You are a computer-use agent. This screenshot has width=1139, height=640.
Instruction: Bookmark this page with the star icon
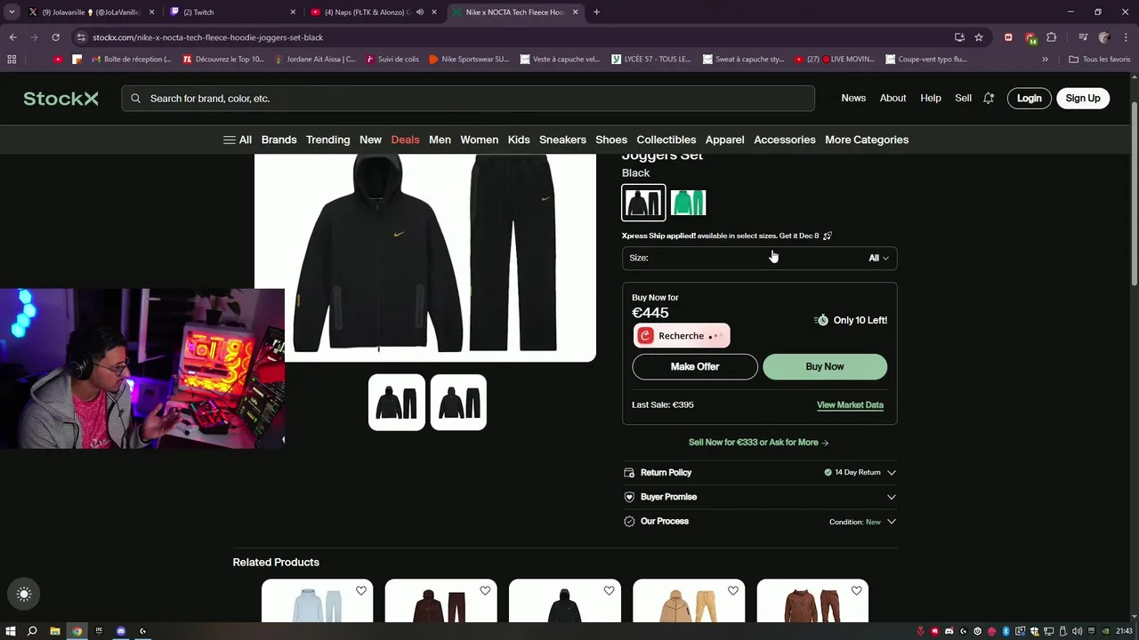tap(979, 37)
